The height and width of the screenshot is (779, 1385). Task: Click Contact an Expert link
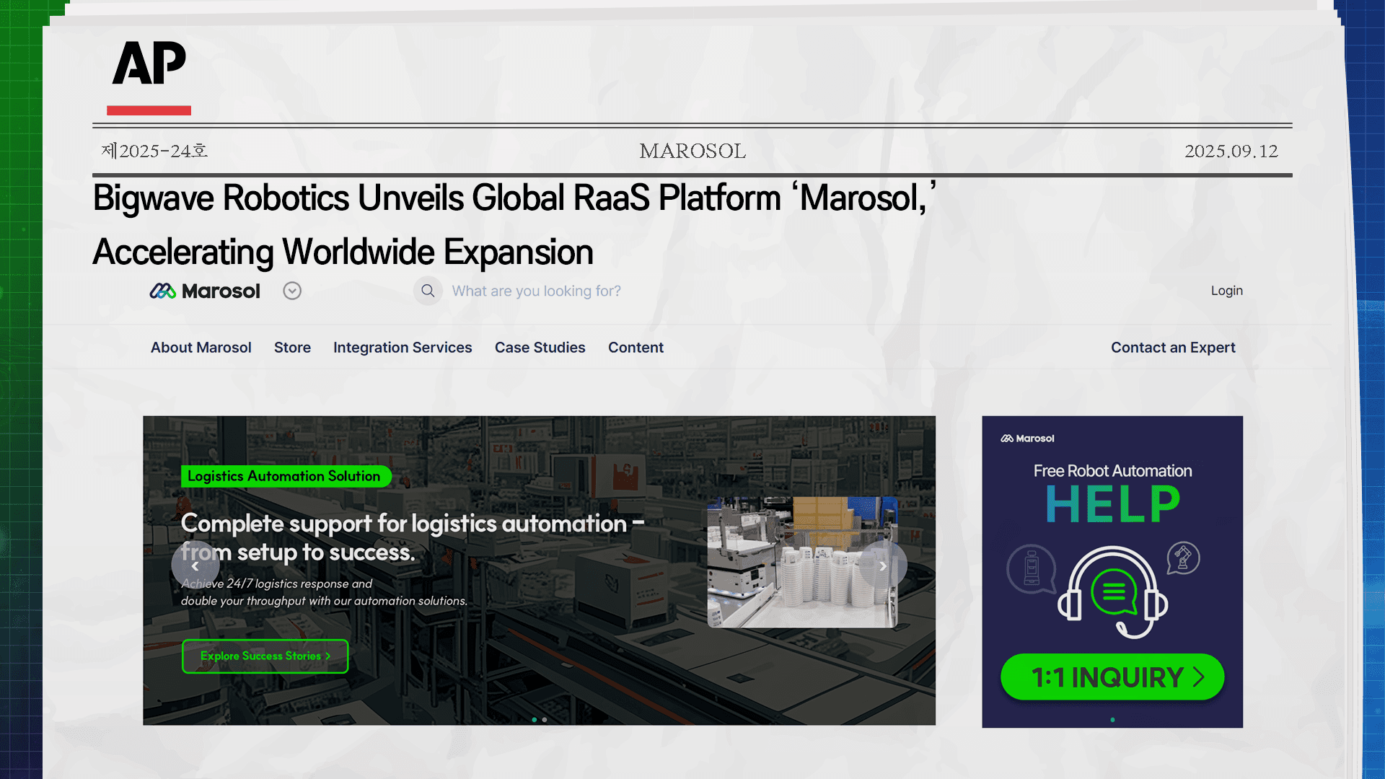(1173, 348)
